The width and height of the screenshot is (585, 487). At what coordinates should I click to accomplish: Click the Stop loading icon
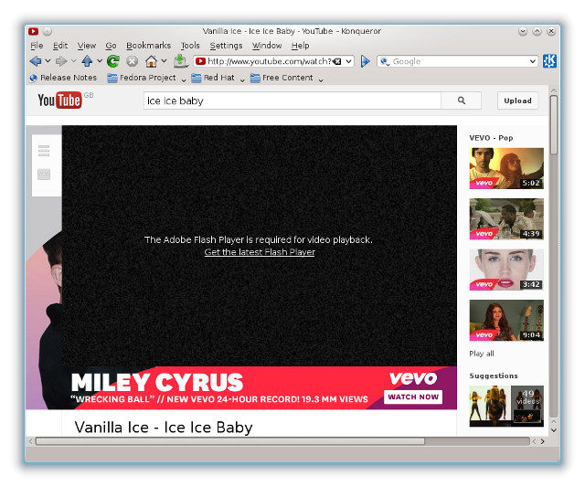[132, 61]
